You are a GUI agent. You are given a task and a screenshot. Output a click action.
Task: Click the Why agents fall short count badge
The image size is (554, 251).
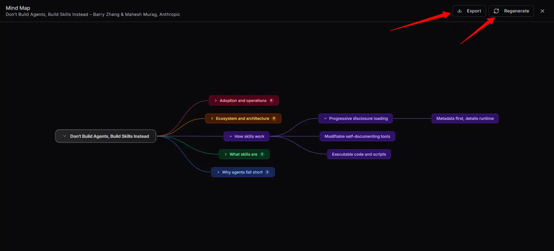tap(267, 172)
